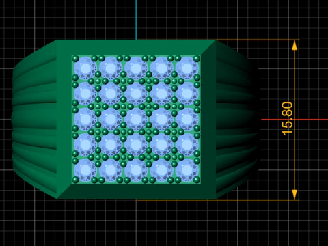Image resolution: width=328 pixels, height=246 pixels.
Task: Pick the lower arrowhead of the dimension line
Action: click(x=295, y=195)
